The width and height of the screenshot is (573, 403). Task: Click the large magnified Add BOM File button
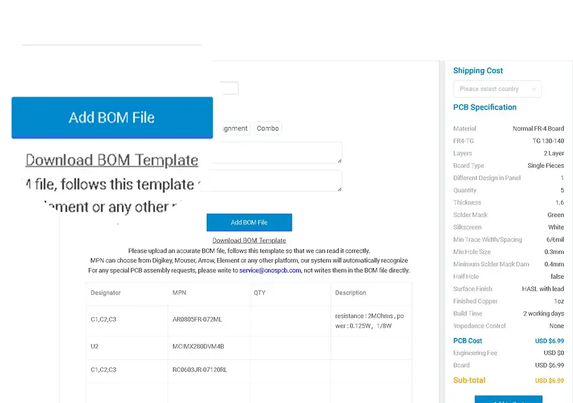(x=112, y=118)
